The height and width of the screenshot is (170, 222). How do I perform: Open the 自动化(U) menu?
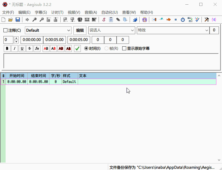109,12
